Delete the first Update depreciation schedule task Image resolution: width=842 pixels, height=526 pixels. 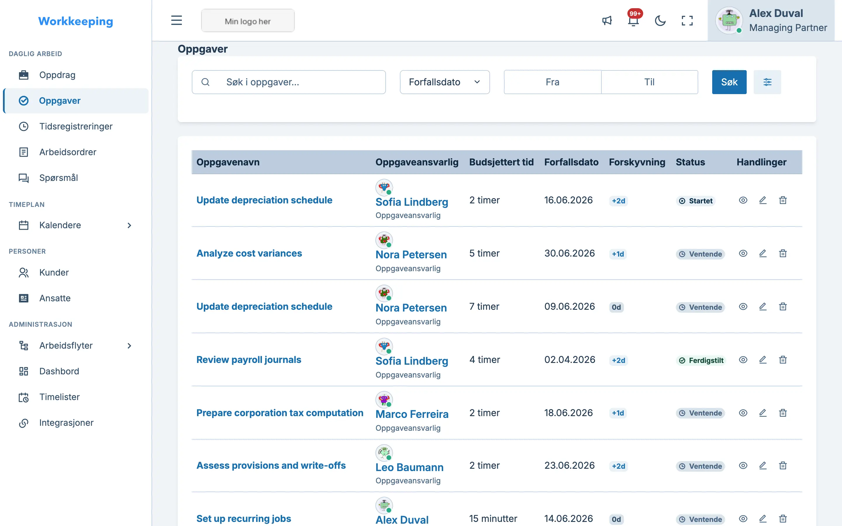(783, 200)
